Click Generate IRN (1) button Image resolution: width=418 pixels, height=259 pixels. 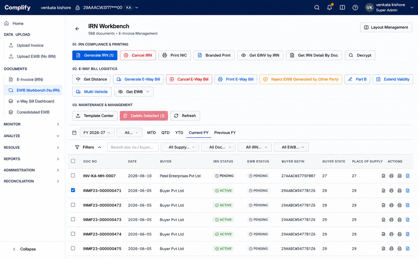[x=95, y=55]
